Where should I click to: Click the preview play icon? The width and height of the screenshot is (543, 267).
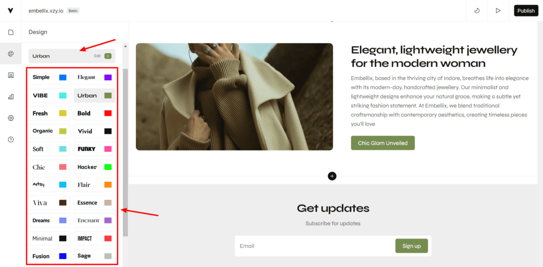click(498, 11)
